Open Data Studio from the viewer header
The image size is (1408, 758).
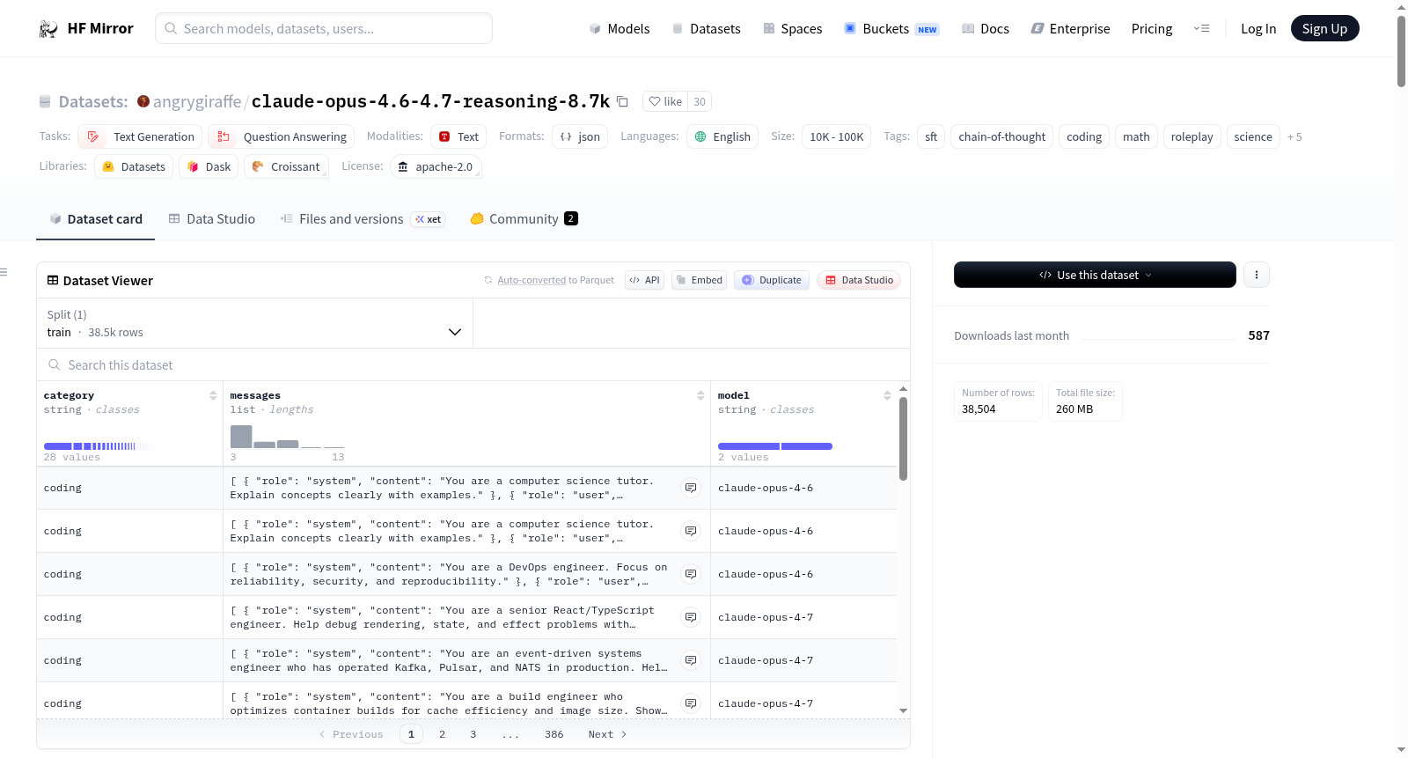click(x=859, y=280)
